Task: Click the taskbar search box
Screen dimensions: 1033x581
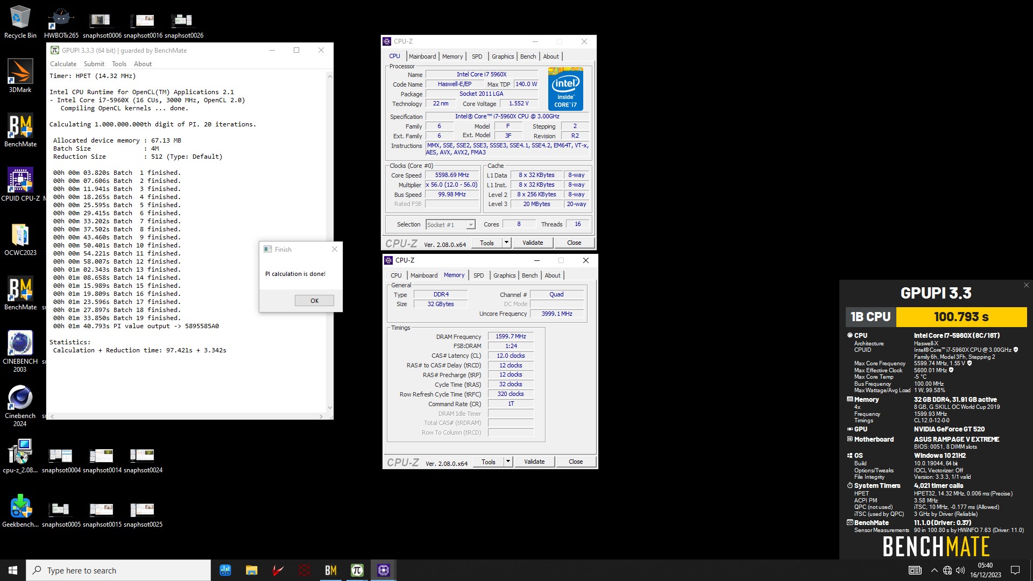Action: [x=118, y=570]
